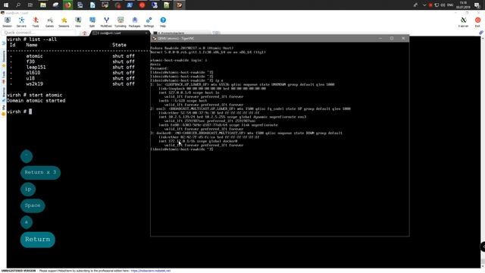Image resolution: width=485 pixels, height=273 pixels.
Task: Open Windows taskbar search
Action: point(18,5)
